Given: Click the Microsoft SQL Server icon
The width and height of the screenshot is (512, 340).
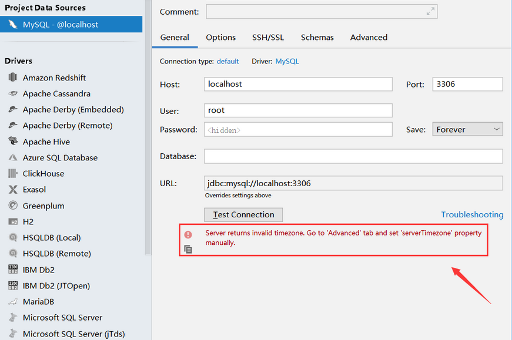Looking at the screenshot, I should pyautogui.click(x=13, y=317).
